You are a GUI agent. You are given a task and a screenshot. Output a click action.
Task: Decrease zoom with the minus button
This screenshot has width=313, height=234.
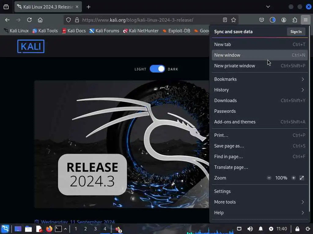269,178
